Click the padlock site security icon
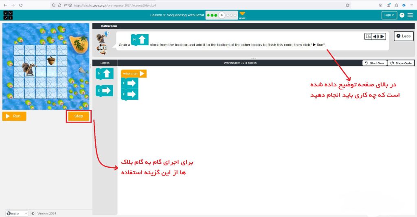Viewport: 417px width, 217px height. (59, 5)
